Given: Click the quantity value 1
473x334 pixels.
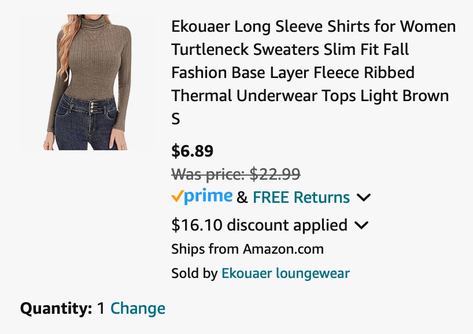Looking at the screenshot, I should (101, 309).
